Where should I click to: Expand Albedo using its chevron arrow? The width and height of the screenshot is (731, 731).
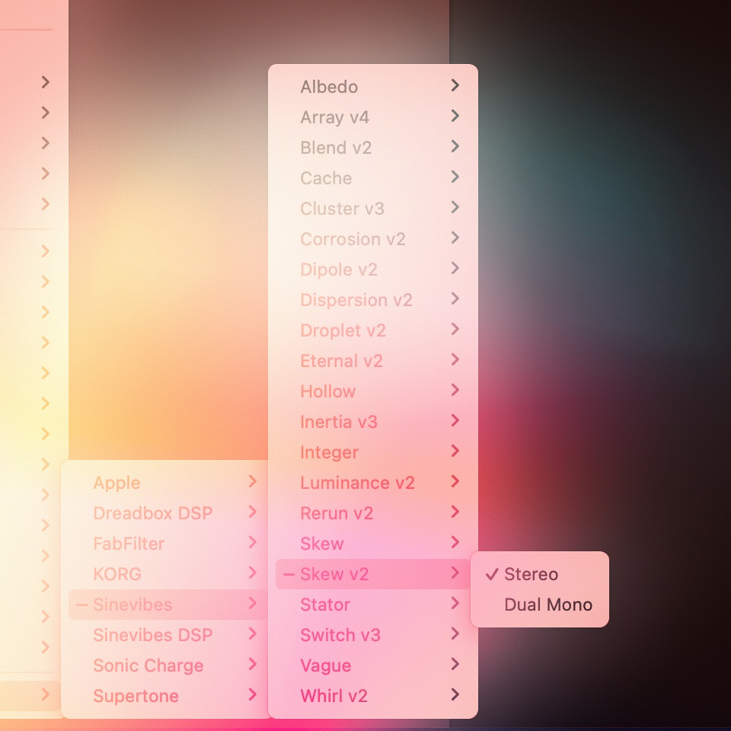pyautogui.click(x=455, y=85)
